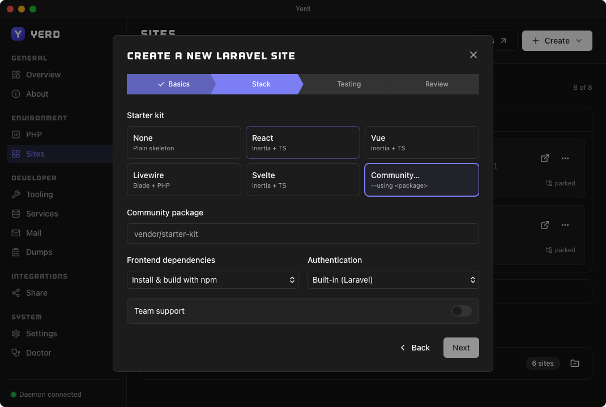This screenshot has height=407, width=606.
Task: Focus the vendor/starter-kit package input
Action: pos(302,233)
